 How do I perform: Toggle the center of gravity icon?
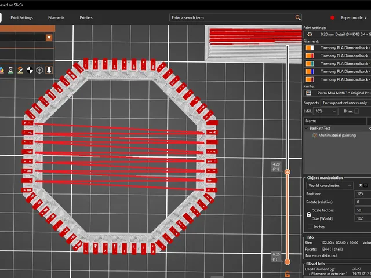click(x=30, y=70)
